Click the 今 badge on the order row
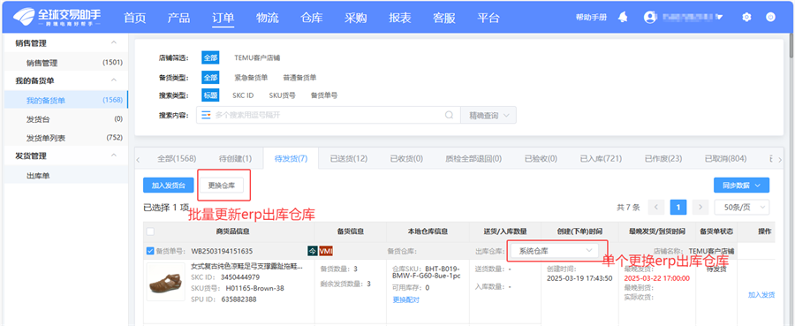 click(313, 251)
